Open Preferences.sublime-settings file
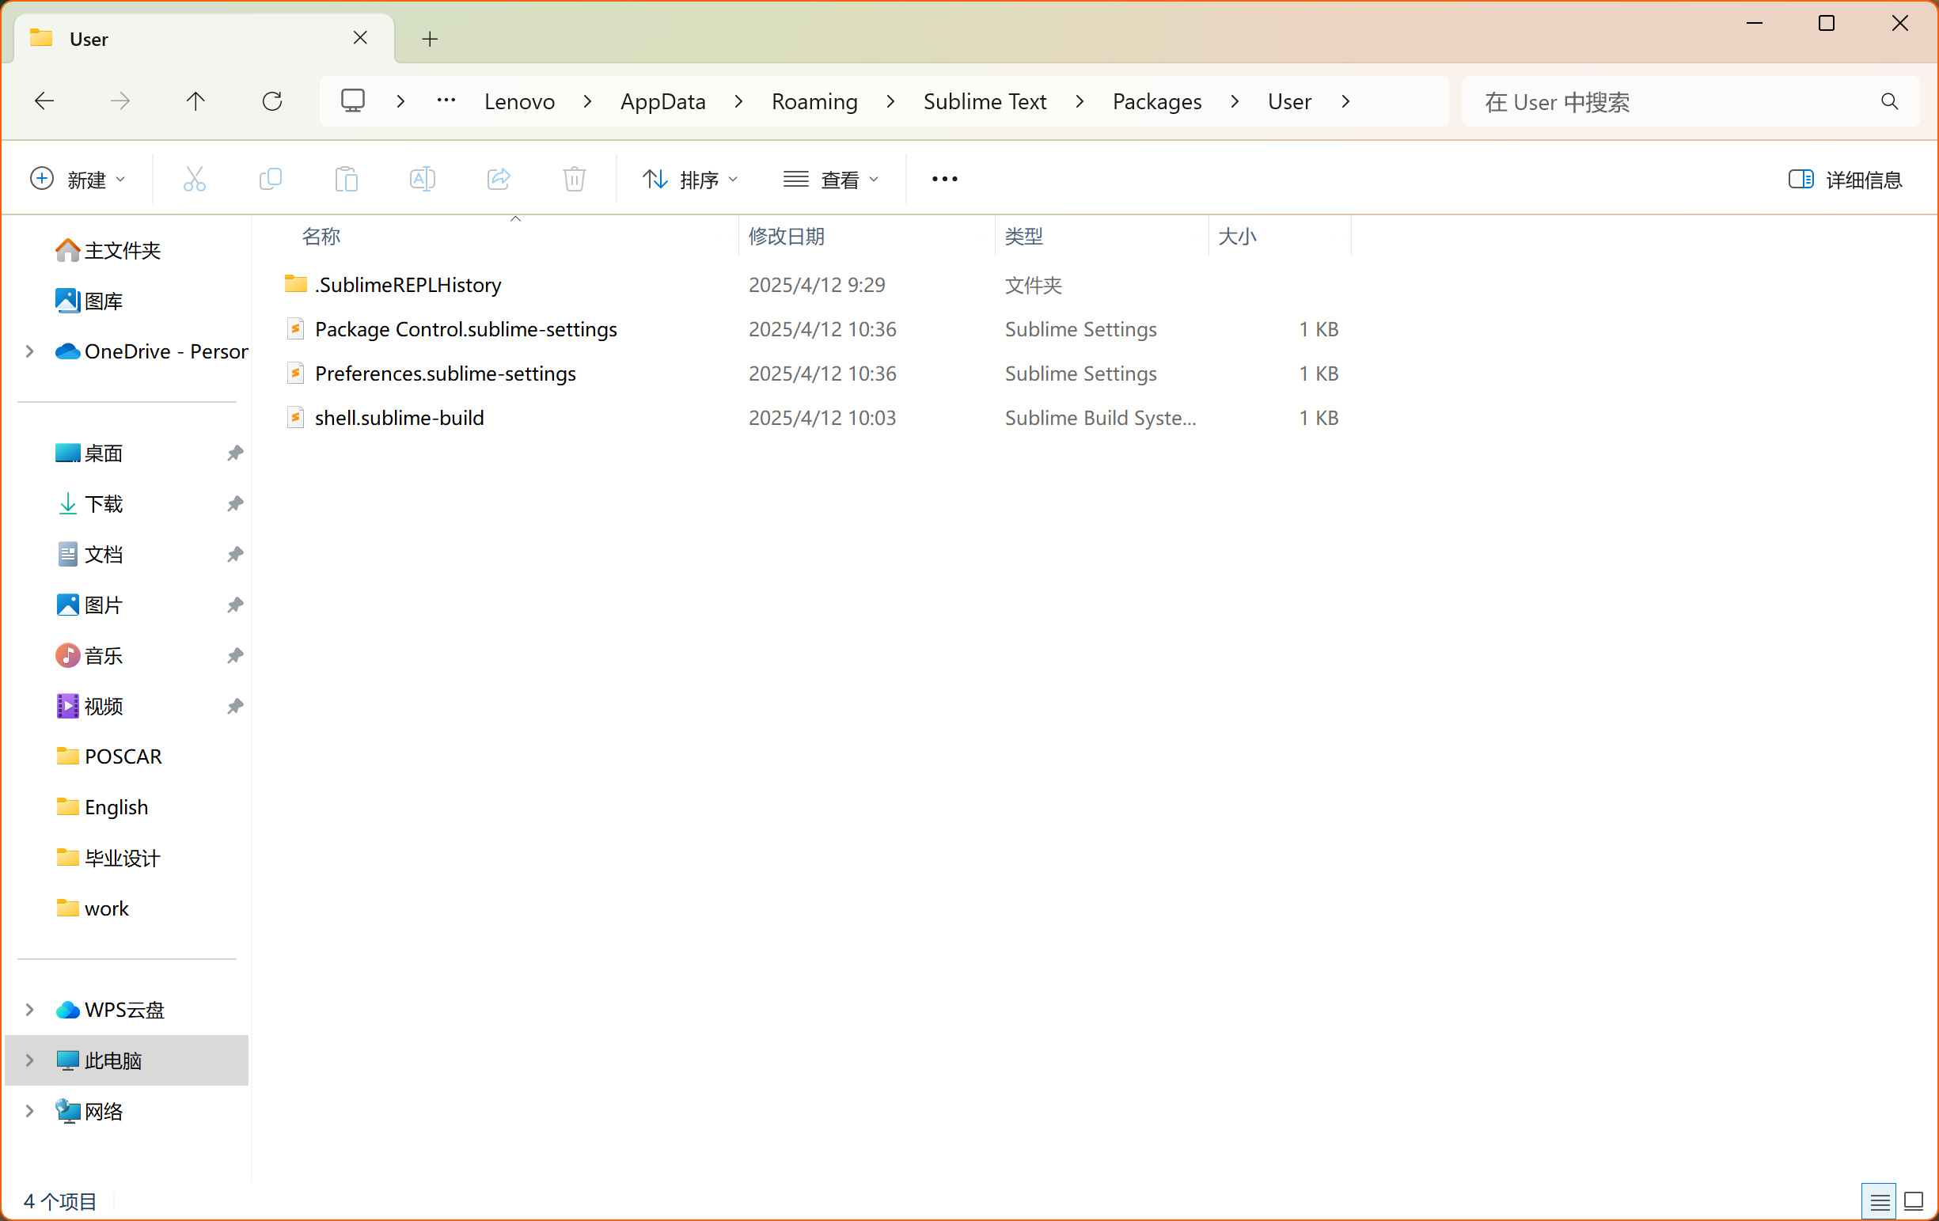The image size is (1939, 1221). 445,374
